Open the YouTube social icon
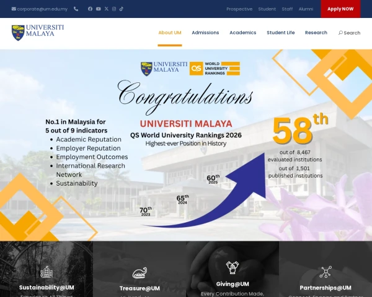Image resolution: width=372 pixels, height=297 pixels. [x=99, y=9]
